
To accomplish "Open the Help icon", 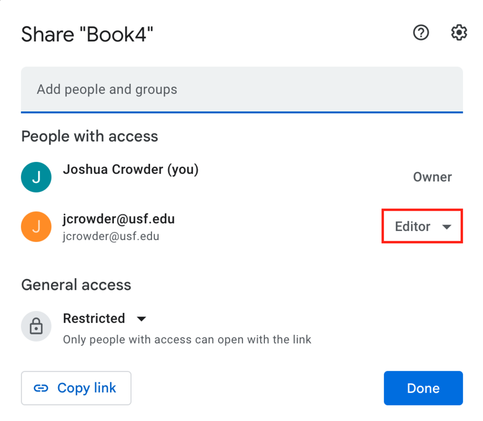I will pos(421,33).
